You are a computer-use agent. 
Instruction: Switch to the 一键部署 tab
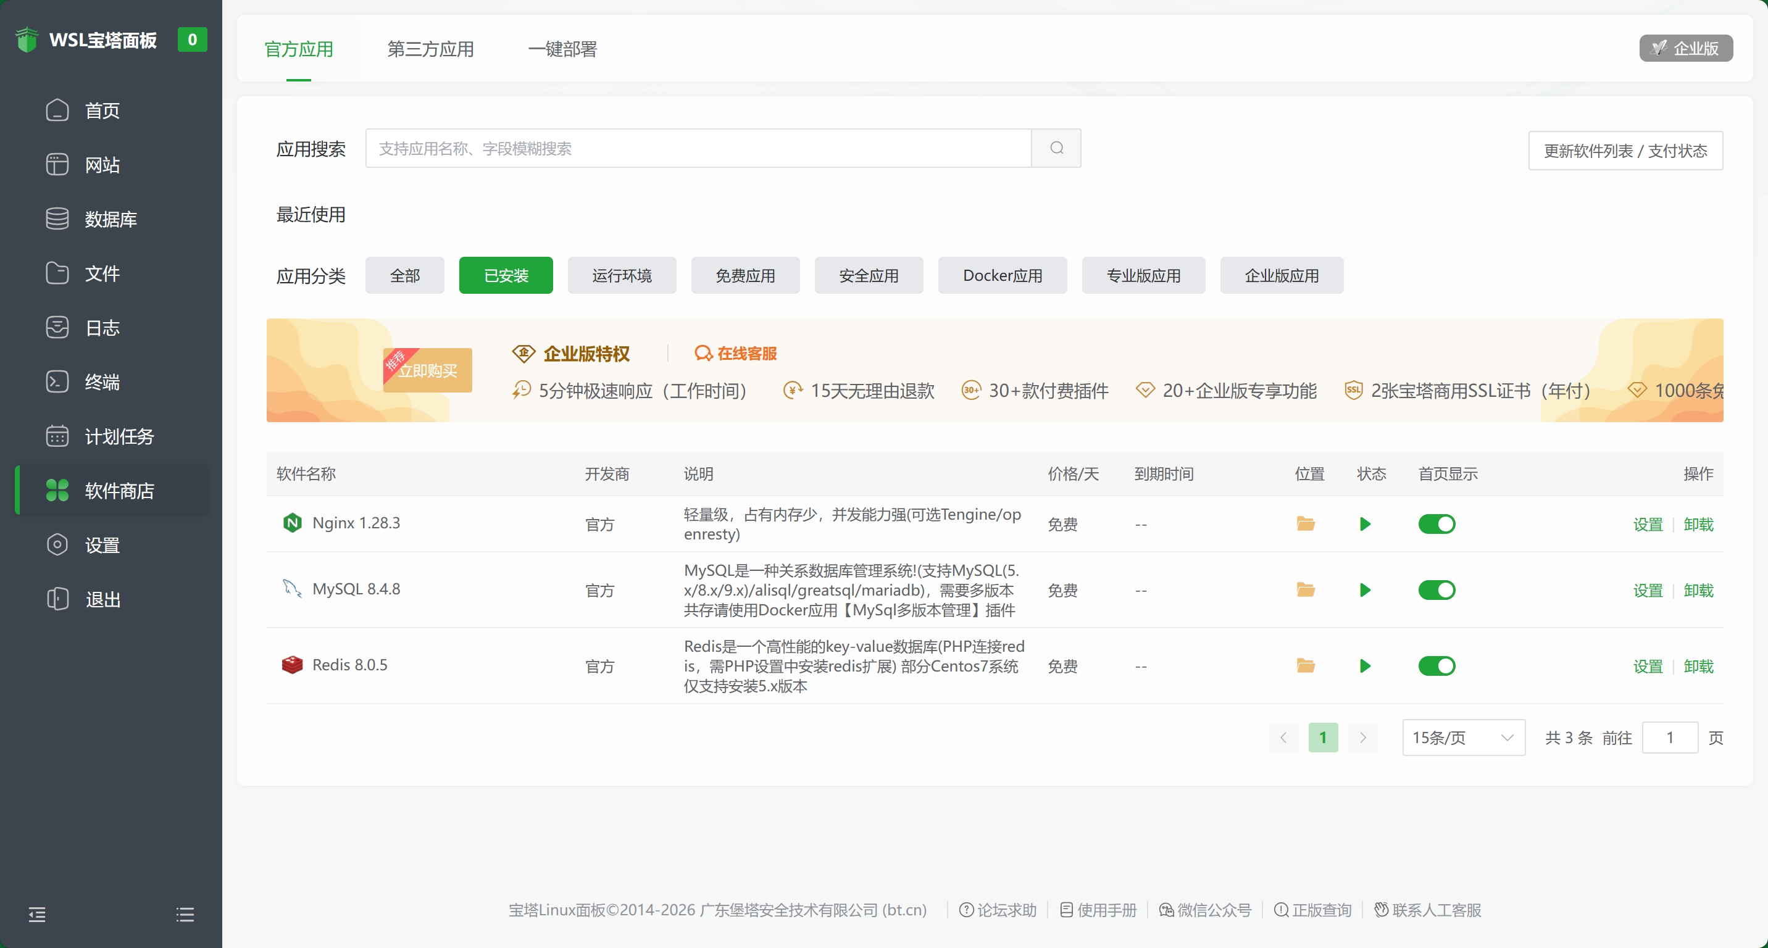tap(562, 49)
